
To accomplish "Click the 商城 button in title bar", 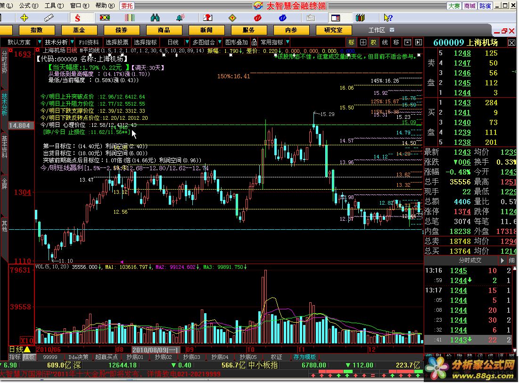I will [x=470, y=6].
